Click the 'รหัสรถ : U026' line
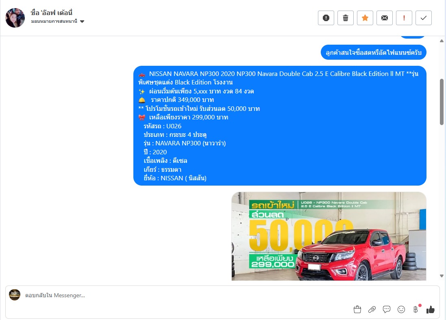 [162, 126]
